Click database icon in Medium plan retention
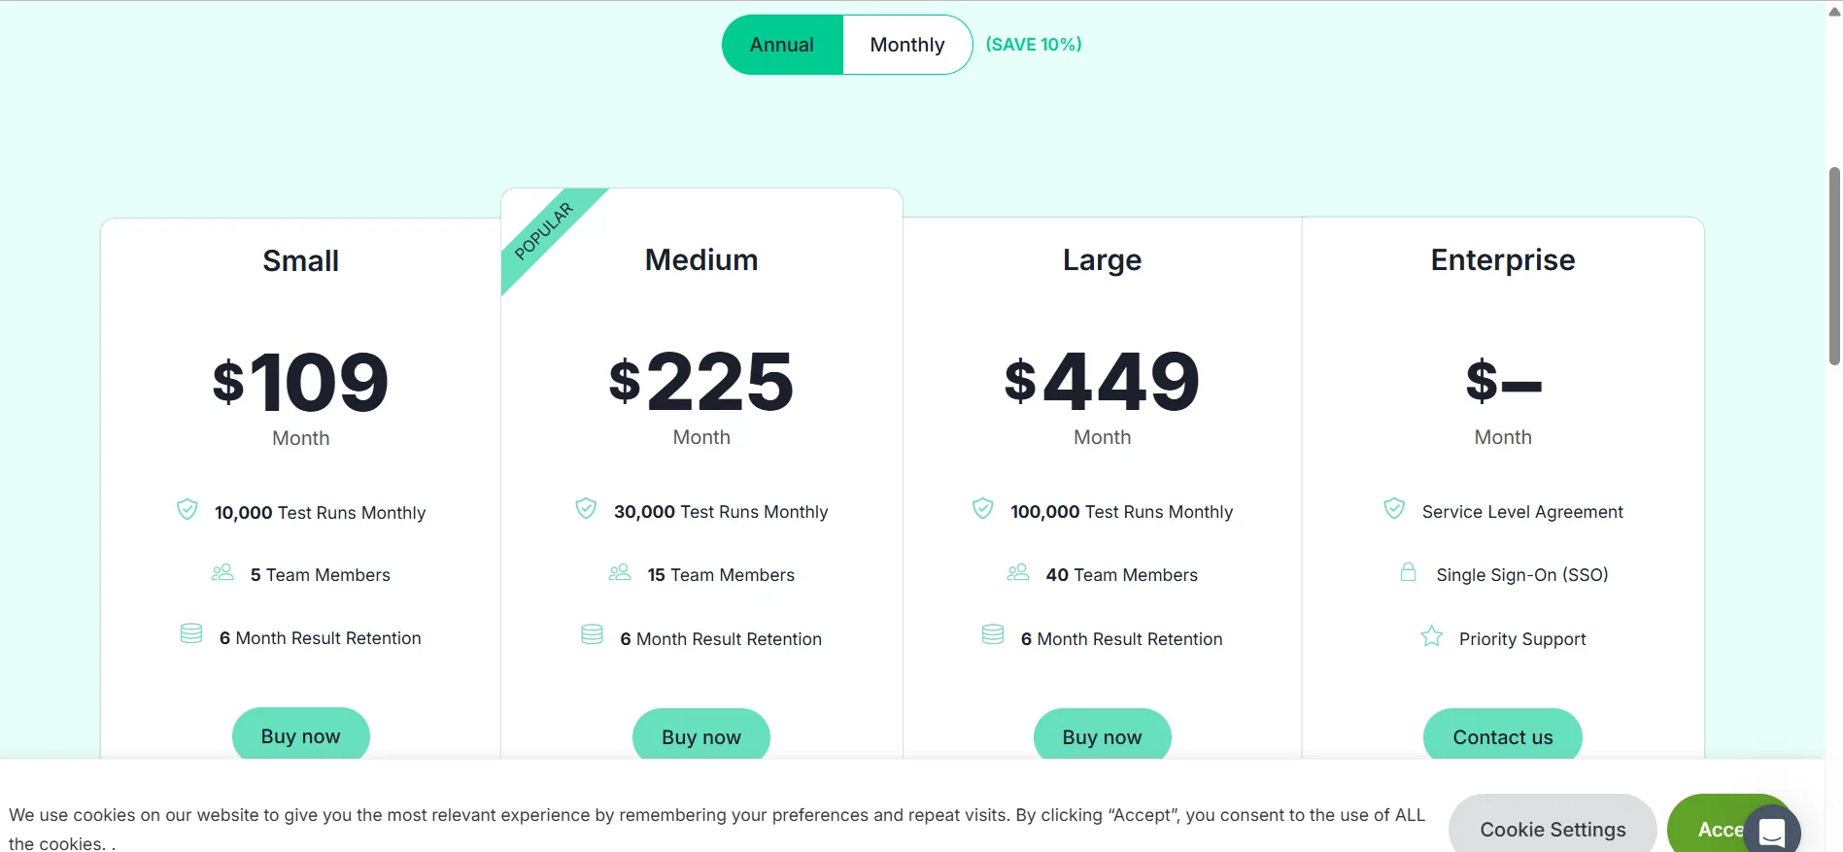 592,635
